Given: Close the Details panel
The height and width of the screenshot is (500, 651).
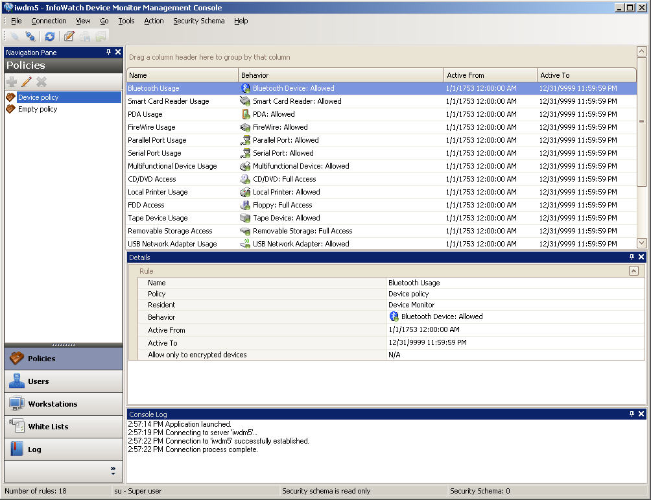Looking at the screenshot, I should pos(641,257).
